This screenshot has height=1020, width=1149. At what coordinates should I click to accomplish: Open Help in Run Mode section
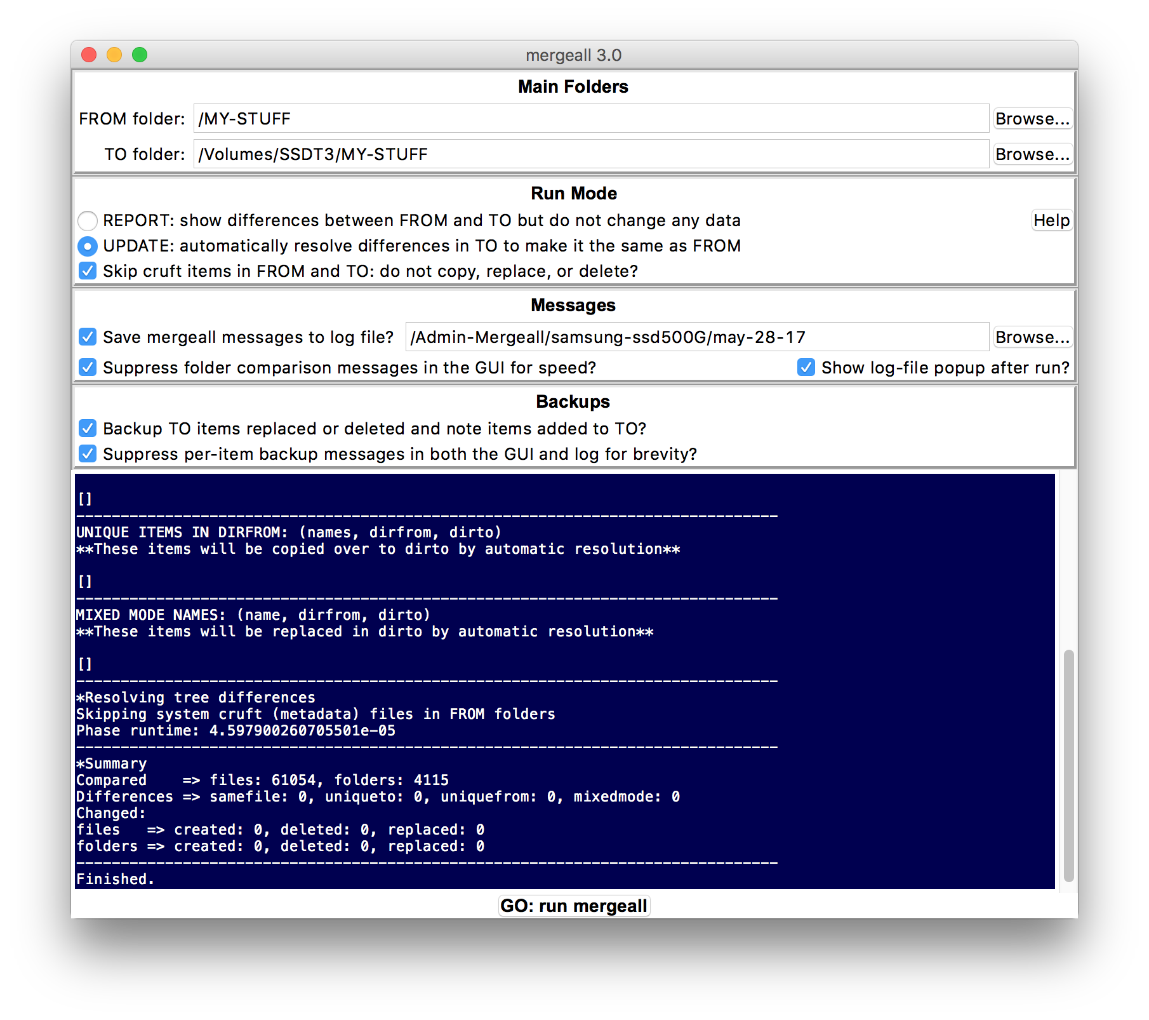(1052, 220)
